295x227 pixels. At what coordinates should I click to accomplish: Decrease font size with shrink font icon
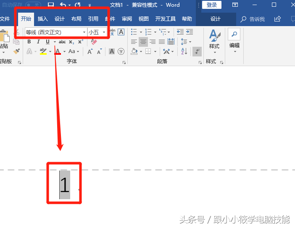click(99, 51)
